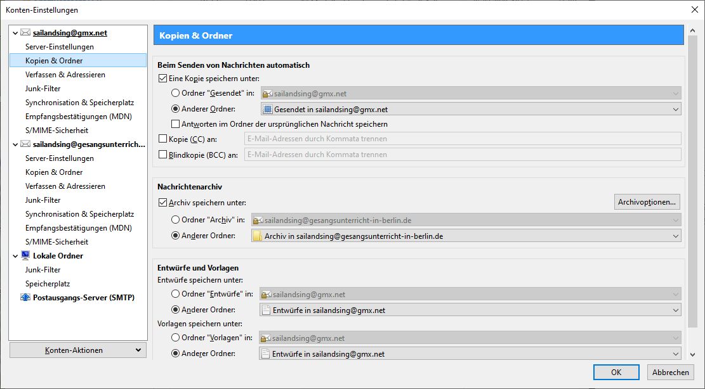Viewport: 705px width, 389px height.
Task: Select Junk-Filter under Lokale Ordner
Action: point(43,270)
